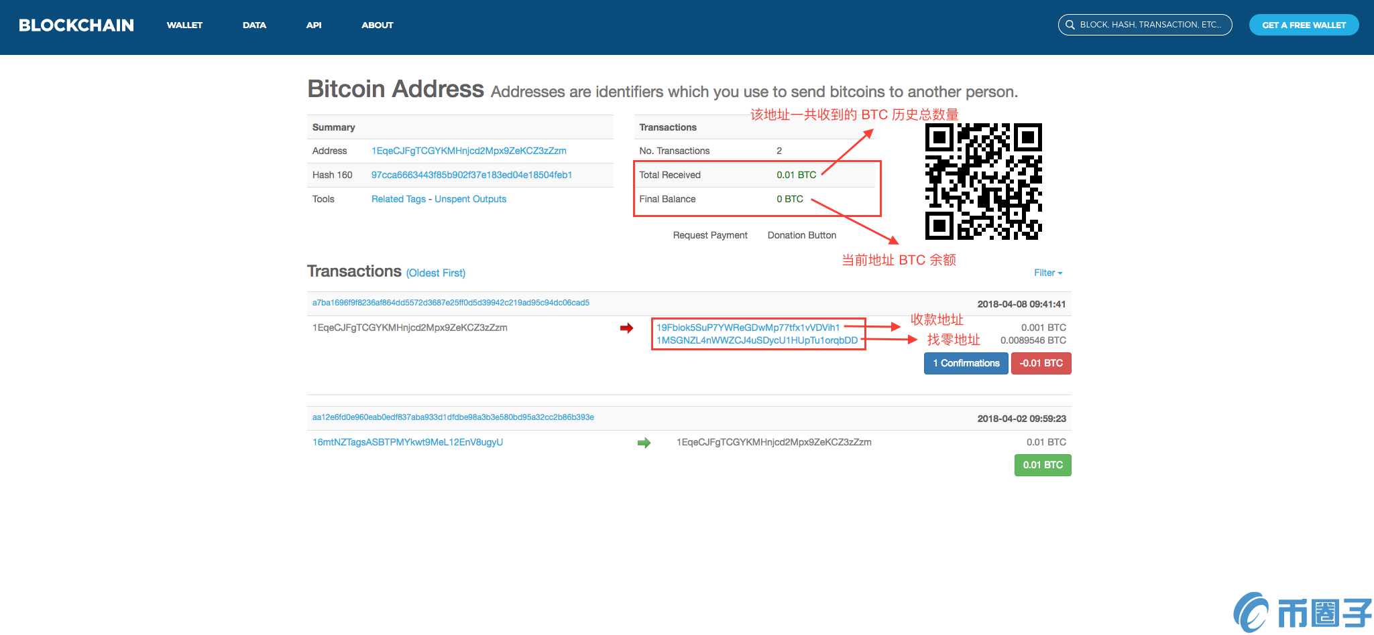The height and width of the screenshot is (635, 1374).
Task: Click the 0.001 BTC output amount
Action: click(x=1043, y=328)
